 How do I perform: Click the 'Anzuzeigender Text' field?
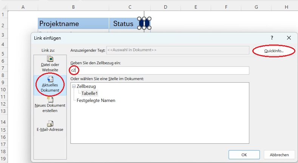point(178,50)
